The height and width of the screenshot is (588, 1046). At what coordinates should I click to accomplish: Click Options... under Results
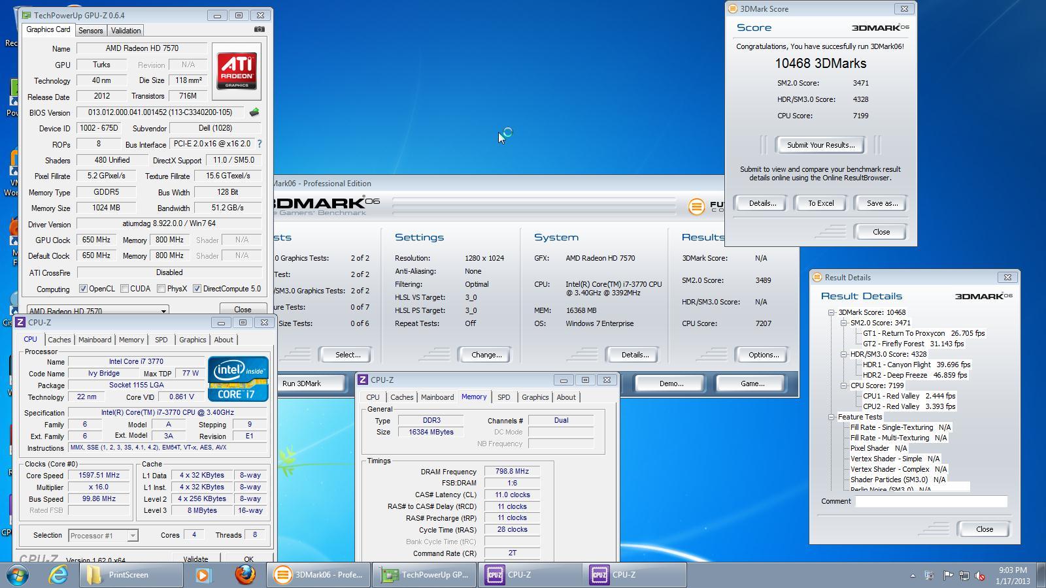point(763,355)
